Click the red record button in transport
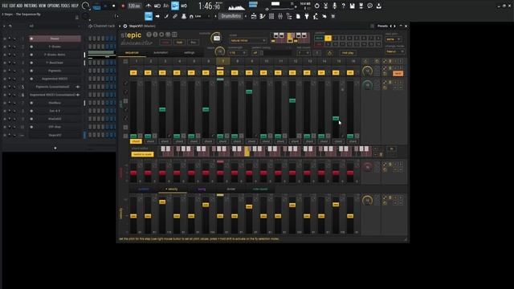514x289 pixels. (x=123, y=6)
